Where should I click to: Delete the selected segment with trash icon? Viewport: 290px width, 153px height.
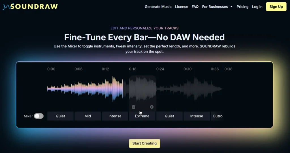134,107
